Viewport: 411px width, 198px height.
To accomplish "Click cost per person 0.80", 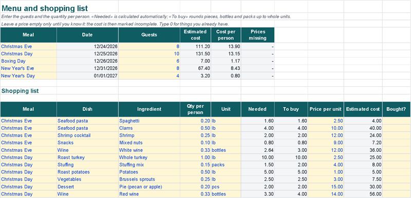I will pyautogui.click(x=226, y=76).
